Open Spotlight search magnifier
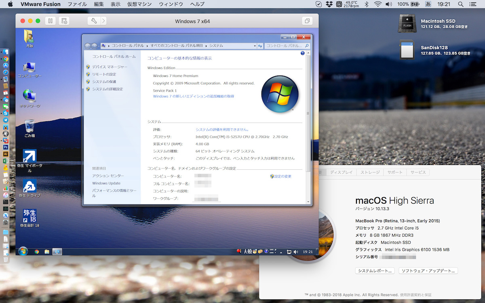 (461, 4)
